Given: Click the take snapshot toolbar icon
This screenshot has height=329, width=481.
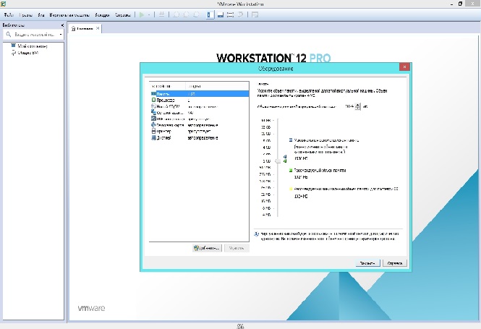Looking at the screenshot, I should [176, 14].
